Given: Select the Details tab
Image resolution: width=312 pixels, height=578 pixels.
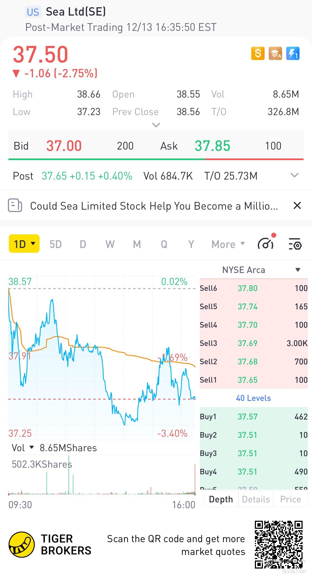Looking at the screenshot, I should pos(256,499).
